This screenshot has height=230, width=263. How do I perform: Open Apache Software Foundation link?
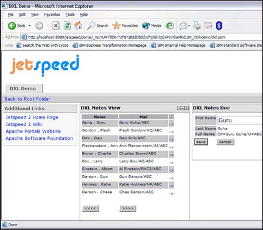pos(40,138)
